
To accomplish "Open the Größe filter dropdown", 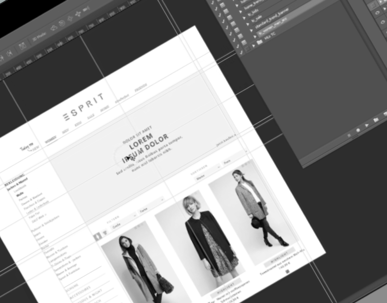I will coord(125,221).
